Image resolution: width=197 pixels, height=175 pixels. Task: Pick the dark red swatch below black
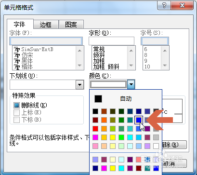(x=95, y=120)
